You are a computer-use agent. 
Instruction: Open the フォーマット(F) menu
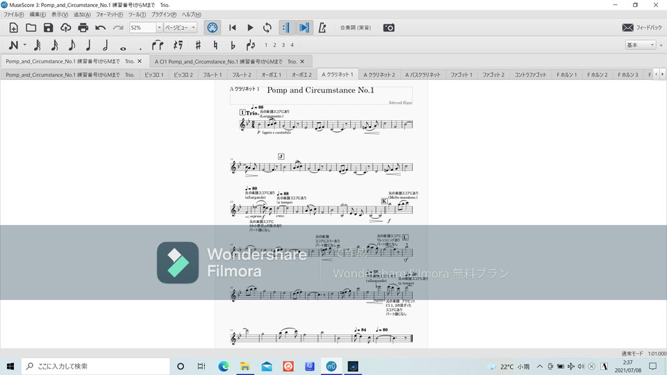[109, 15]
